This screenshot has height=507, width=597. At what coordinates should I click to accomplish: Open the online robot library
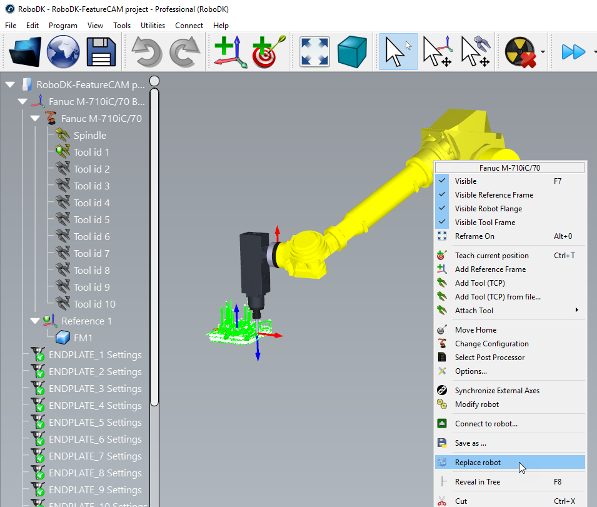tap(62, 52)
